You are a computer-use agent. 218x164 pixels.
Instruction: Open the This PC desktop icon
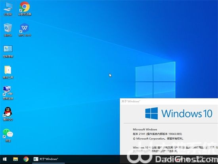click(8, 9)
